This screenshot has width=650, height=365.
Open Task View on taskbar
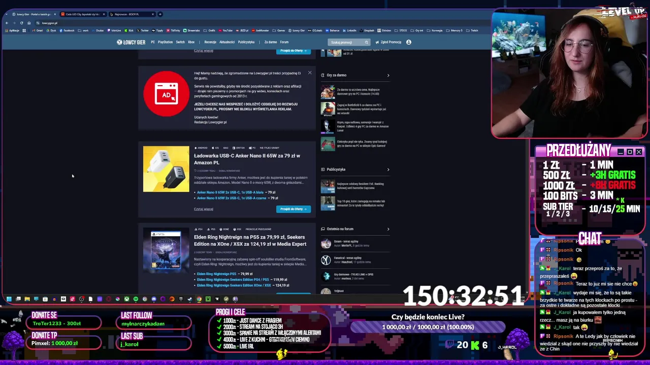click(x=18, y=299)
